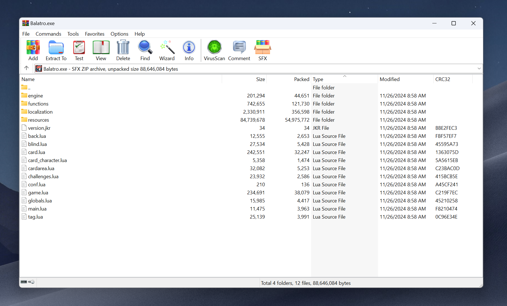Click the archive path address field
Screen dimensions: 507x306
[259, 69]
